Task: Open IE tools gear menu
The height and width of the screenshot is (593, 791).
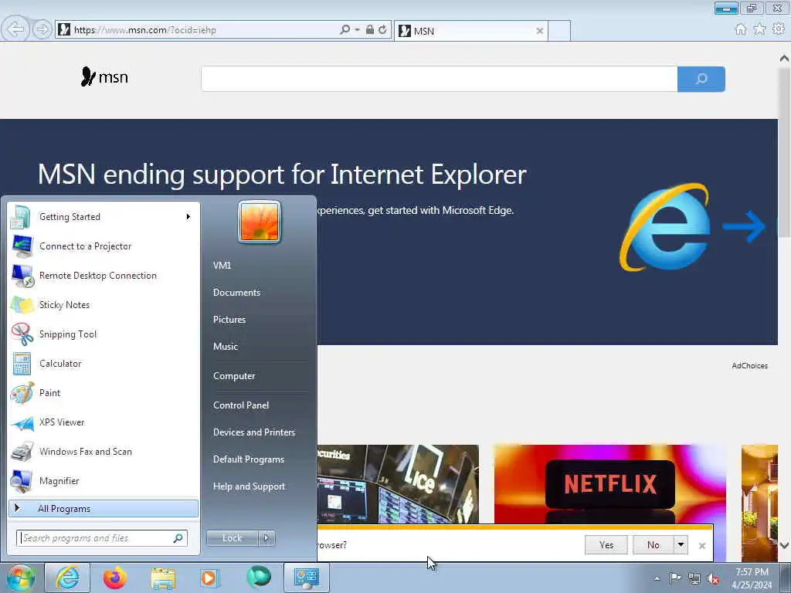Action: click(779, 29)
